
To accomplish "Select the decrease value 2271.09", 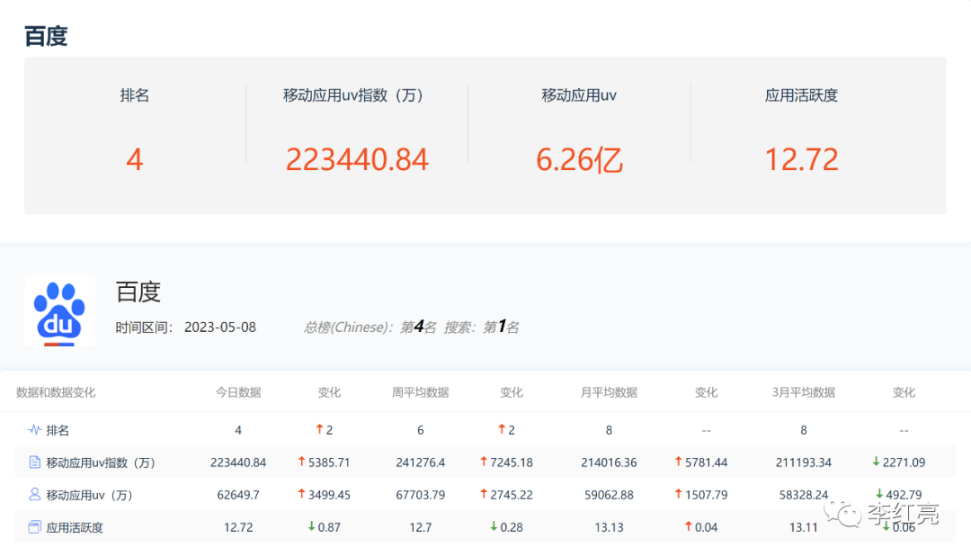I will [904, 462].
